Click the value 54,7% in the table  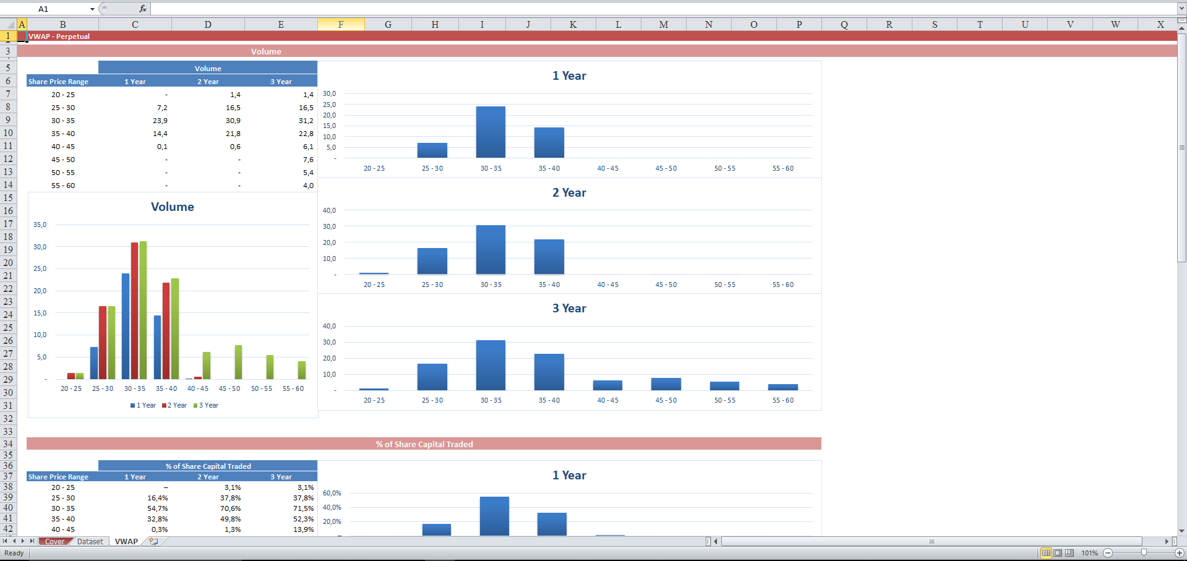158,508
